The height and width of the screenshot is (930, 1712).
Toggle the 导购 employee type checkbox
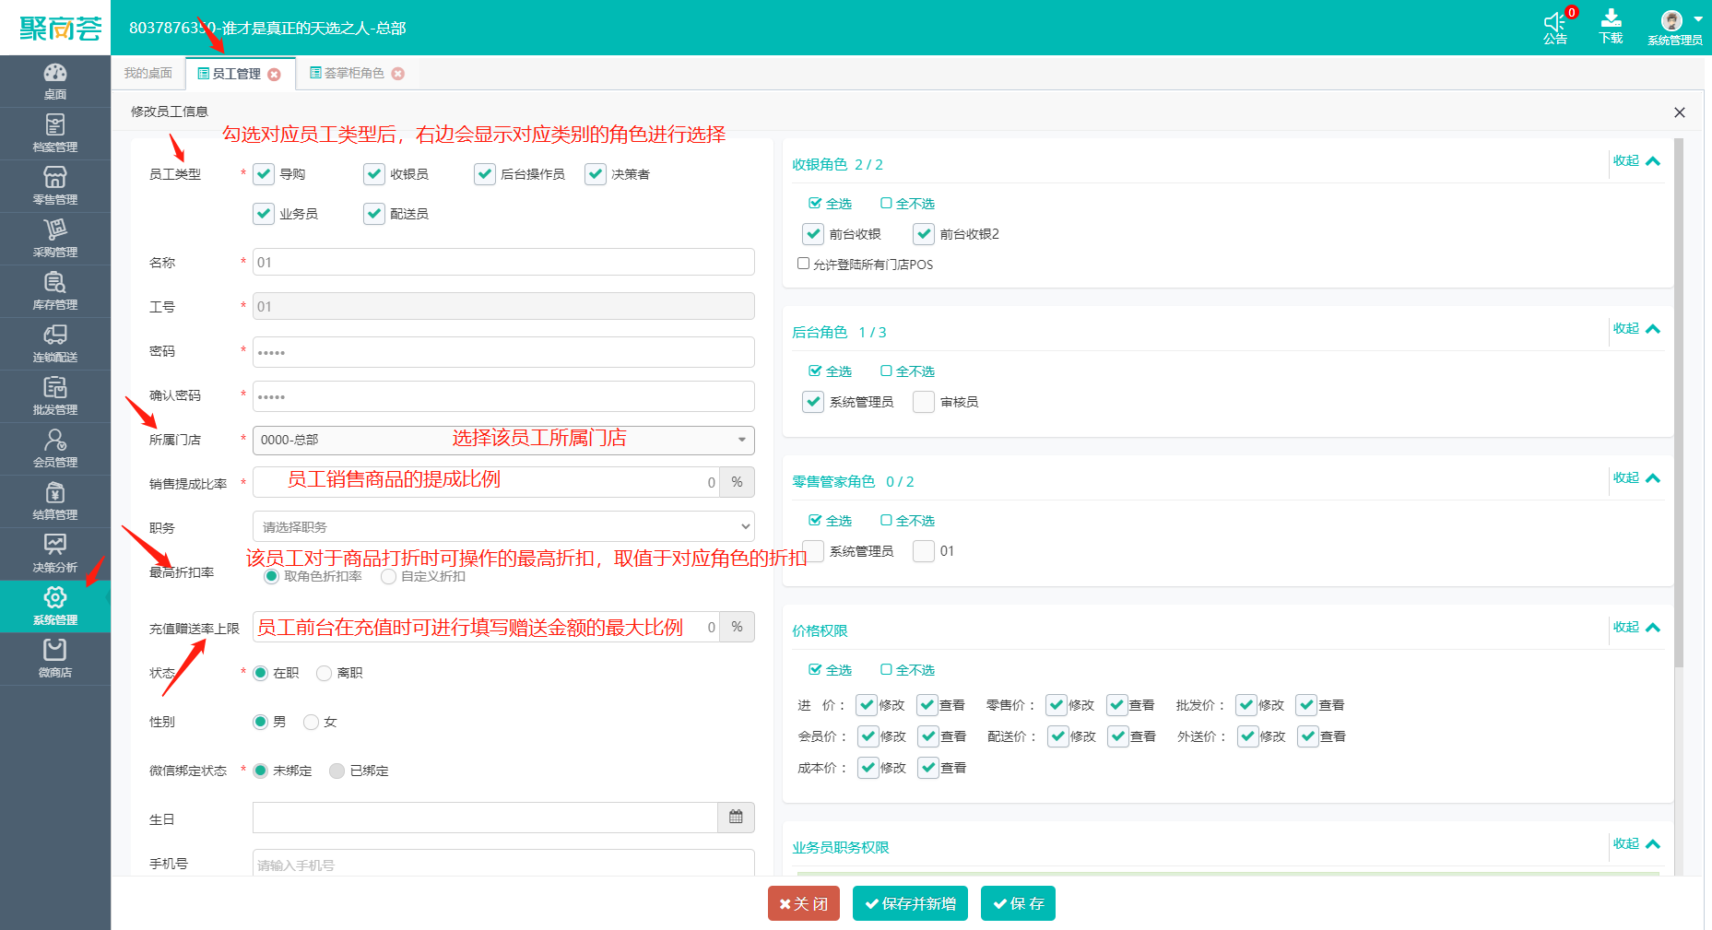tap(264, 174)
